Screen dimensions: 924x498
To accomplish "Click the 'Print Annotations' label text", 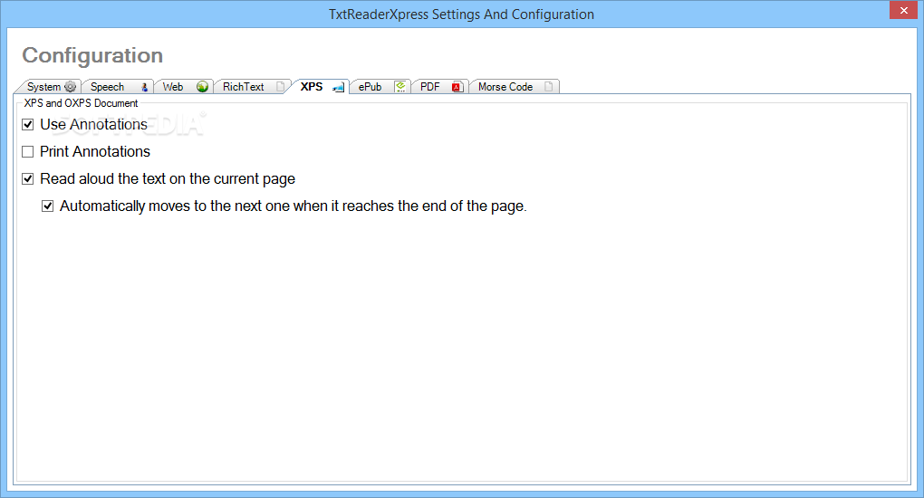I will pos(95,151).
